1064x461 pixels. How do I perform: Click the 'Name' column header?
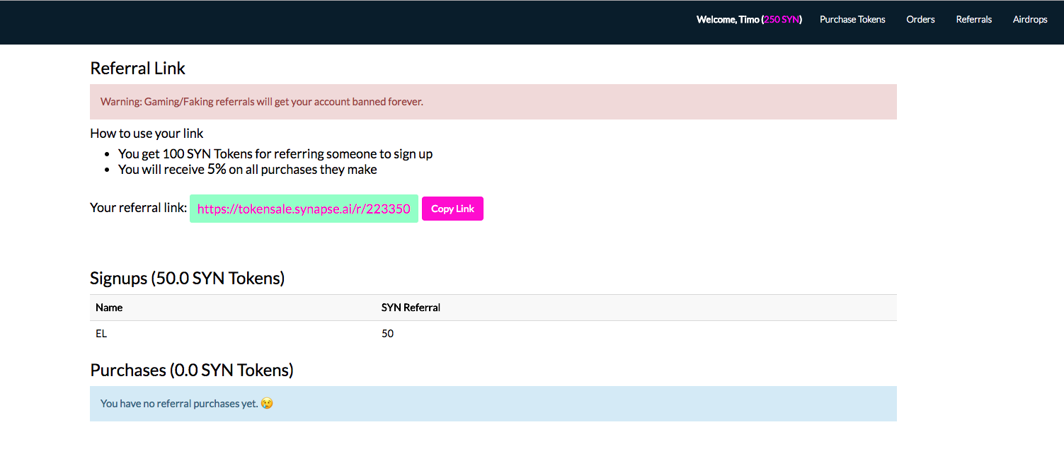(109, 308)
